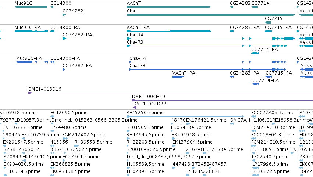313x177 pixels.
Task: Click the RE15250.5prime EST feature
Action: click(185, 116)
